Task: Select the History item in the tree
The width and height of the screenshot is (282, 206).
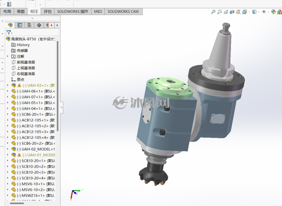Action: coord(23,45)
